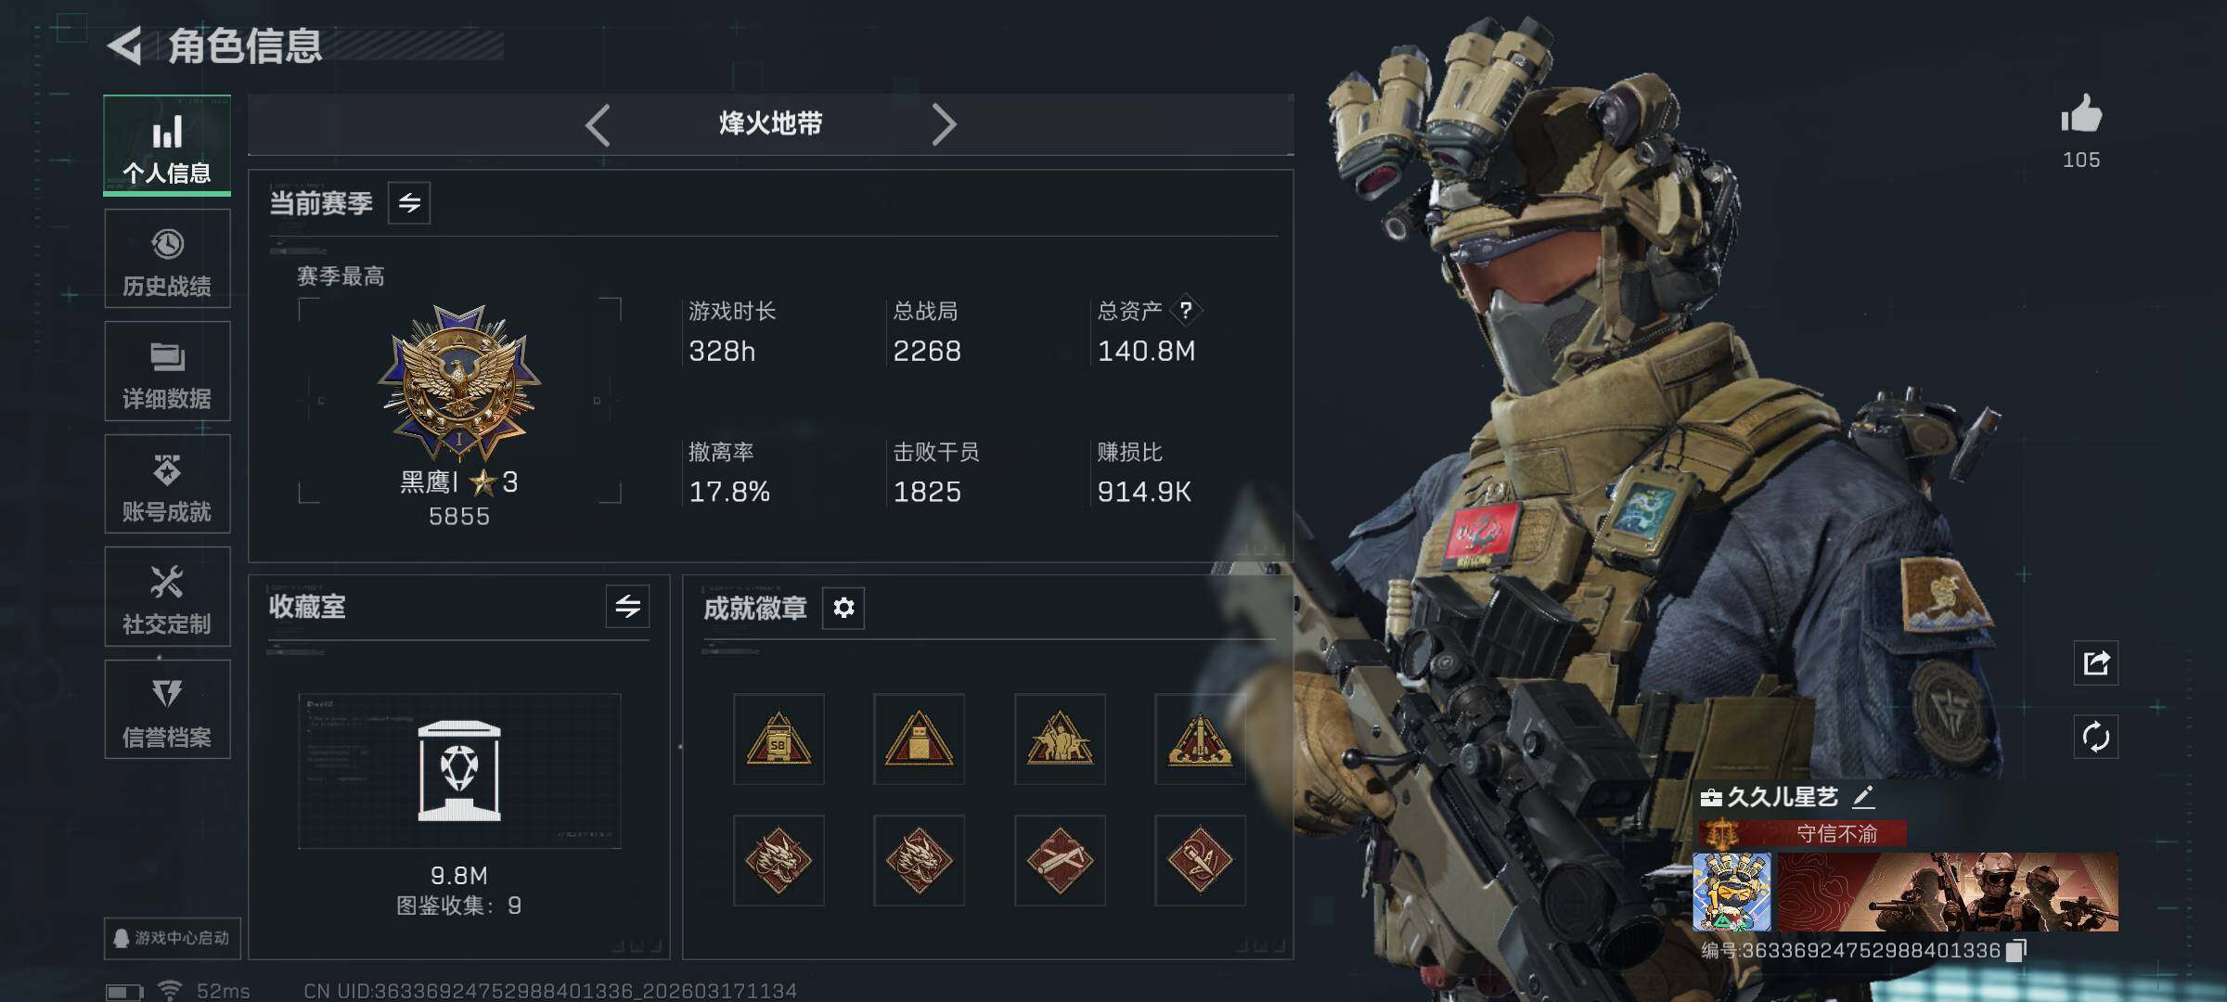Click the back arrow beside 角色信息
This screenshot has height=1002, width=2227.
[x=125, y=45]
